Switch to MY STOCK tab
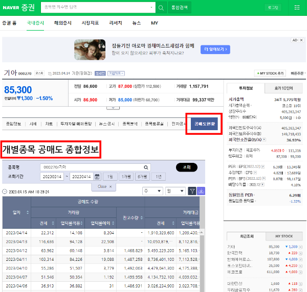Screen dimensions: 307x292 (x=284, y=236)
